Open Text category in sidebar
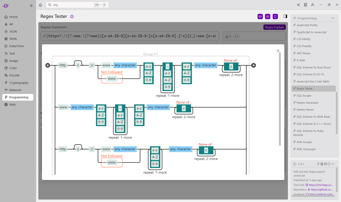 [x=18, y=53]
